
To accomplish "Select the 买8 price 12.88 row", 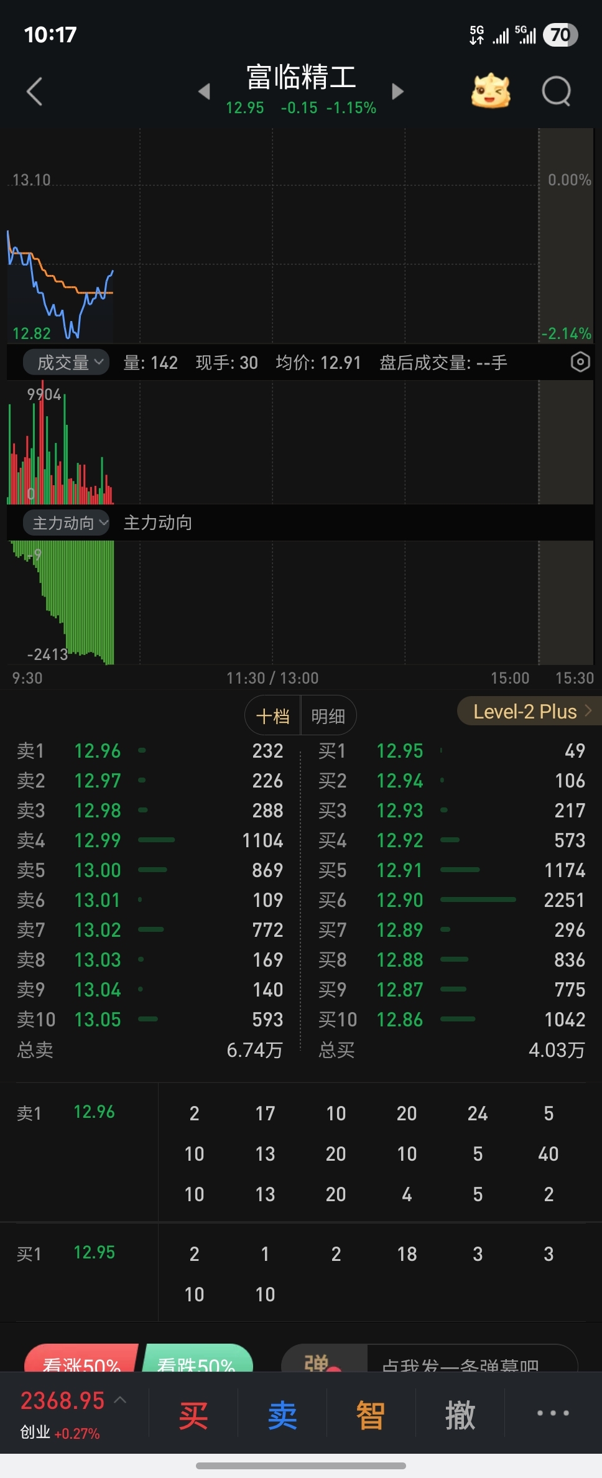I will 451,960.
